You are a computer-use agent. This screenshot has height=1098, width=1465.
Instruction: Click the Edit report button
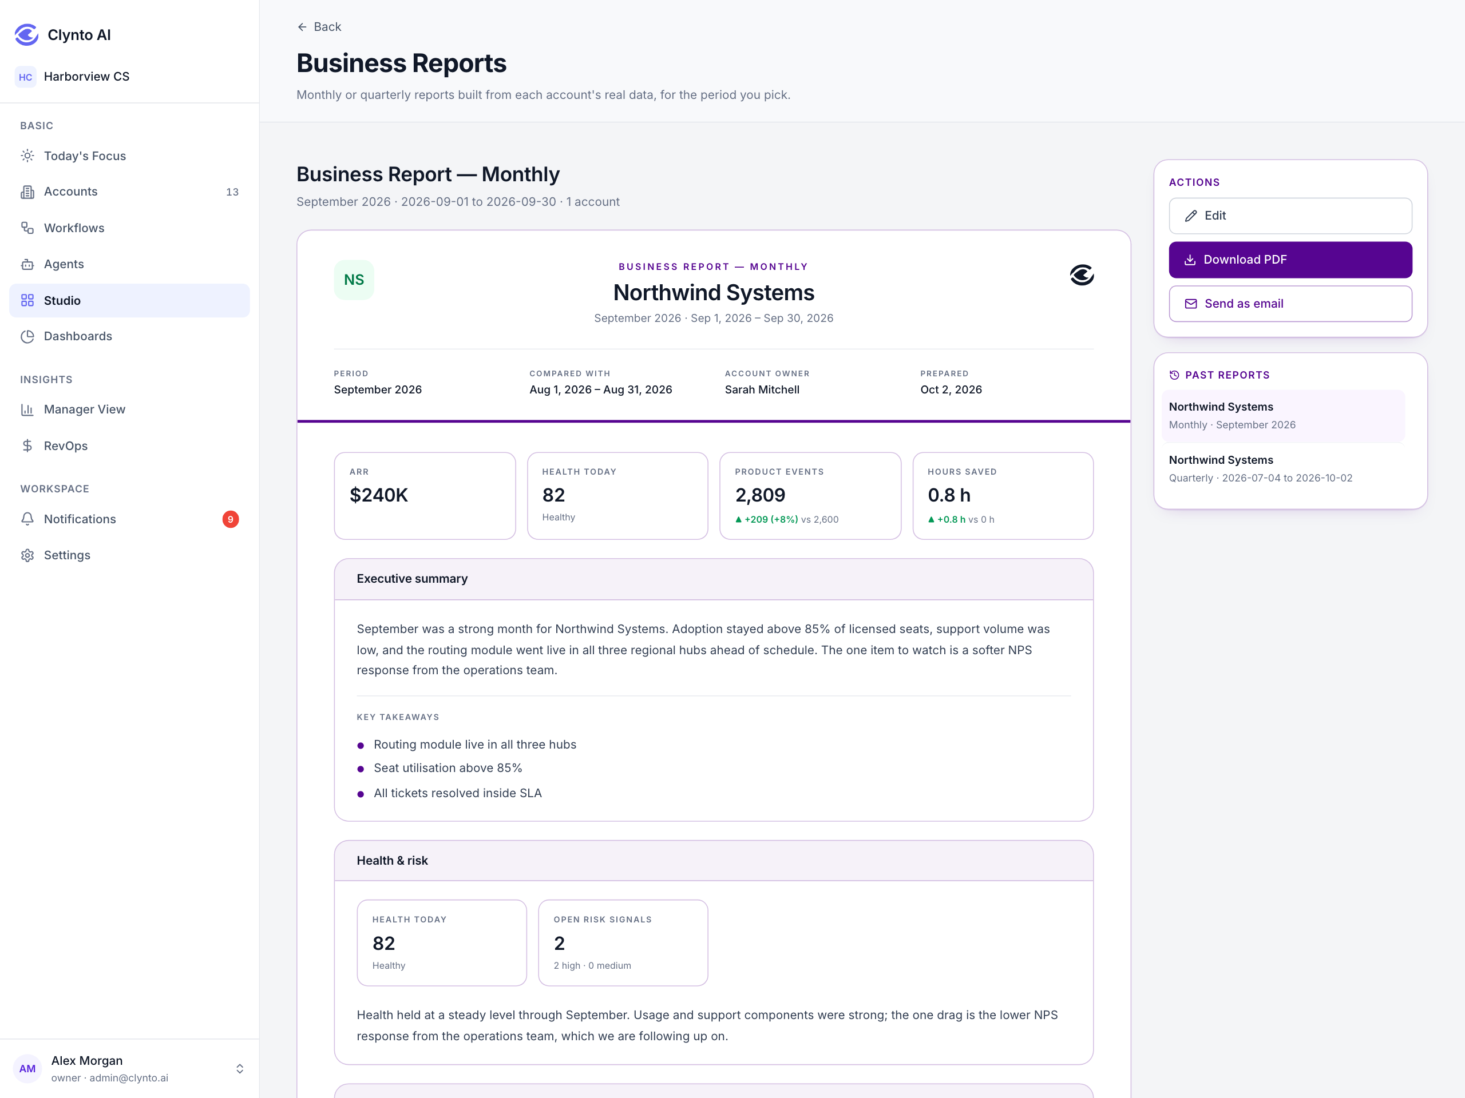coord(1290,216)
